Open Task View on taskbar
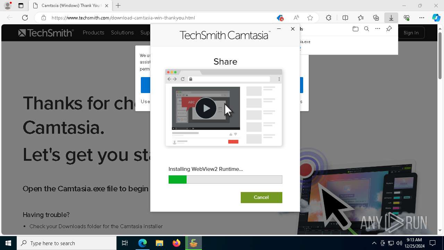Screen dimensions: 444x250 [125, 243]
